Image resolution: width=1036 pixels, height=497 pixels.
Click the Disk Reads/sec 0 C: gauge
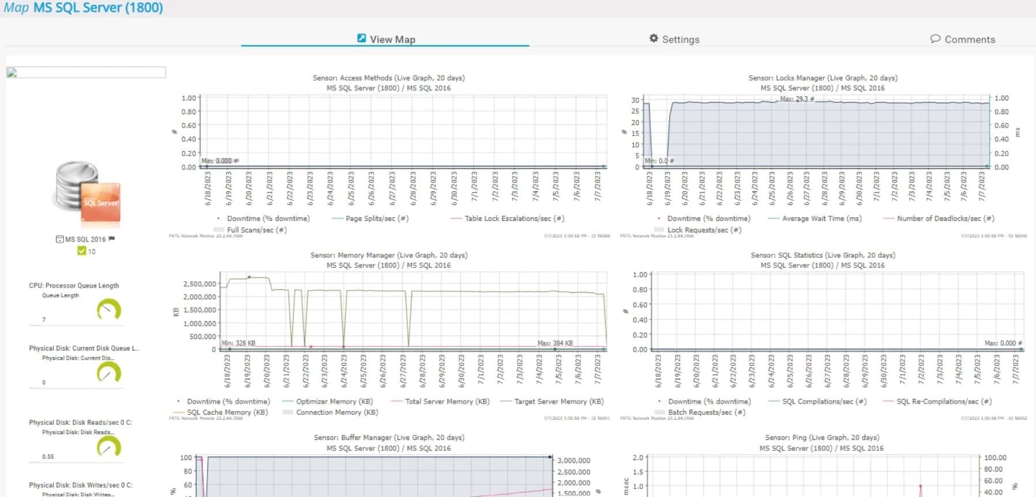(108, 446)
